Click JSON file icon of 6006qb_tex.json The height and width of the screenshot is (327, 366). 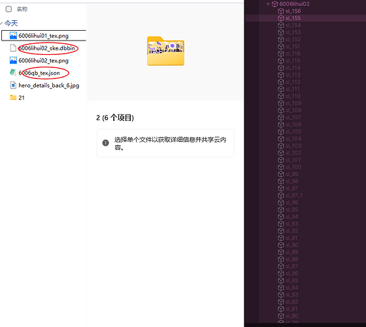[x=13, y=73]
